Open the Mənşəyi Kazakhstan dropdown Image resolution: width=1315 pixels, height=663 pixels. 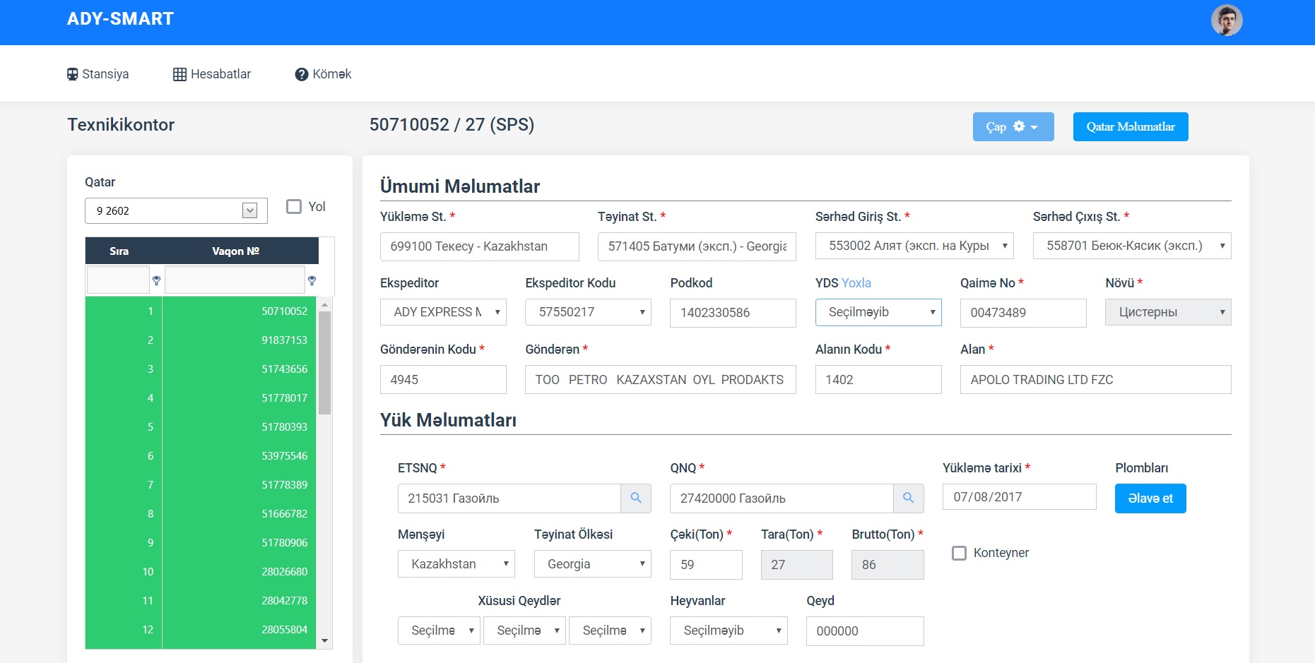456,564
